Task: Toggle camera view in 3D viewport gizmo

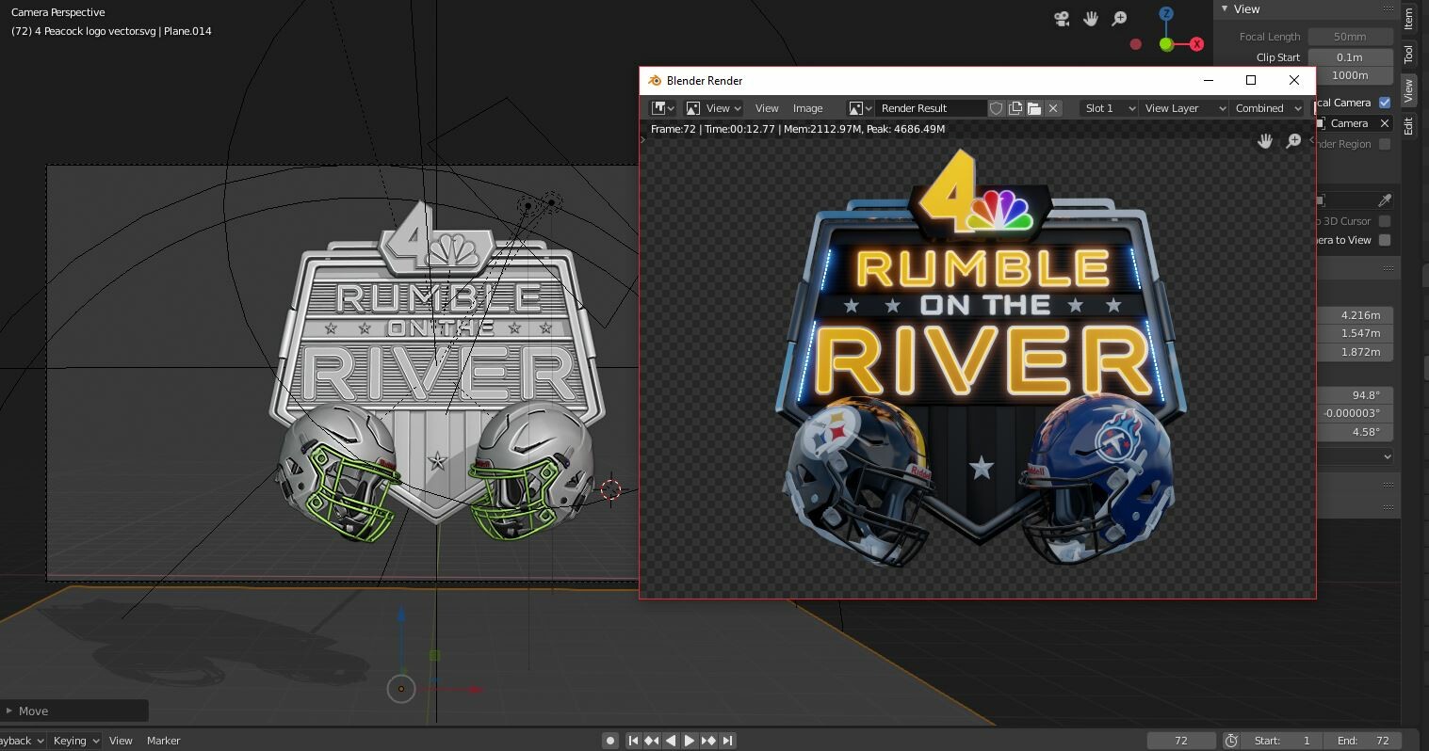Action: click(1062, 19)
